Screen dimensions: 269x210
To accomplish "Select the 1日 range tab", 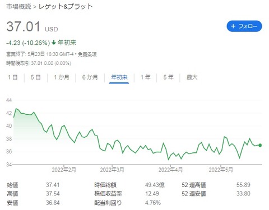I will (13, 77).
